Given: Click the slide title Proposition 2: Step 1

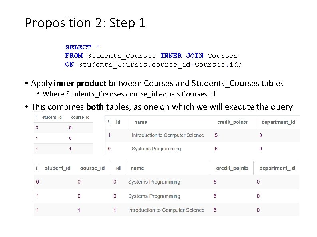Looking at the screenshot, I should pyautogui.click(x=85, y=23).
